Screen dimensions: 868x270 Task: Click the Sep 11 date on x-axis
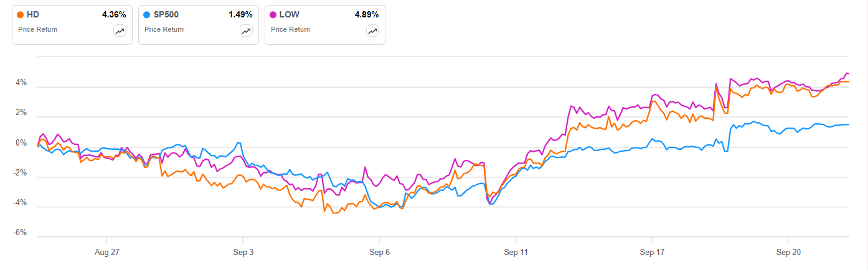(x=515, y=253)
